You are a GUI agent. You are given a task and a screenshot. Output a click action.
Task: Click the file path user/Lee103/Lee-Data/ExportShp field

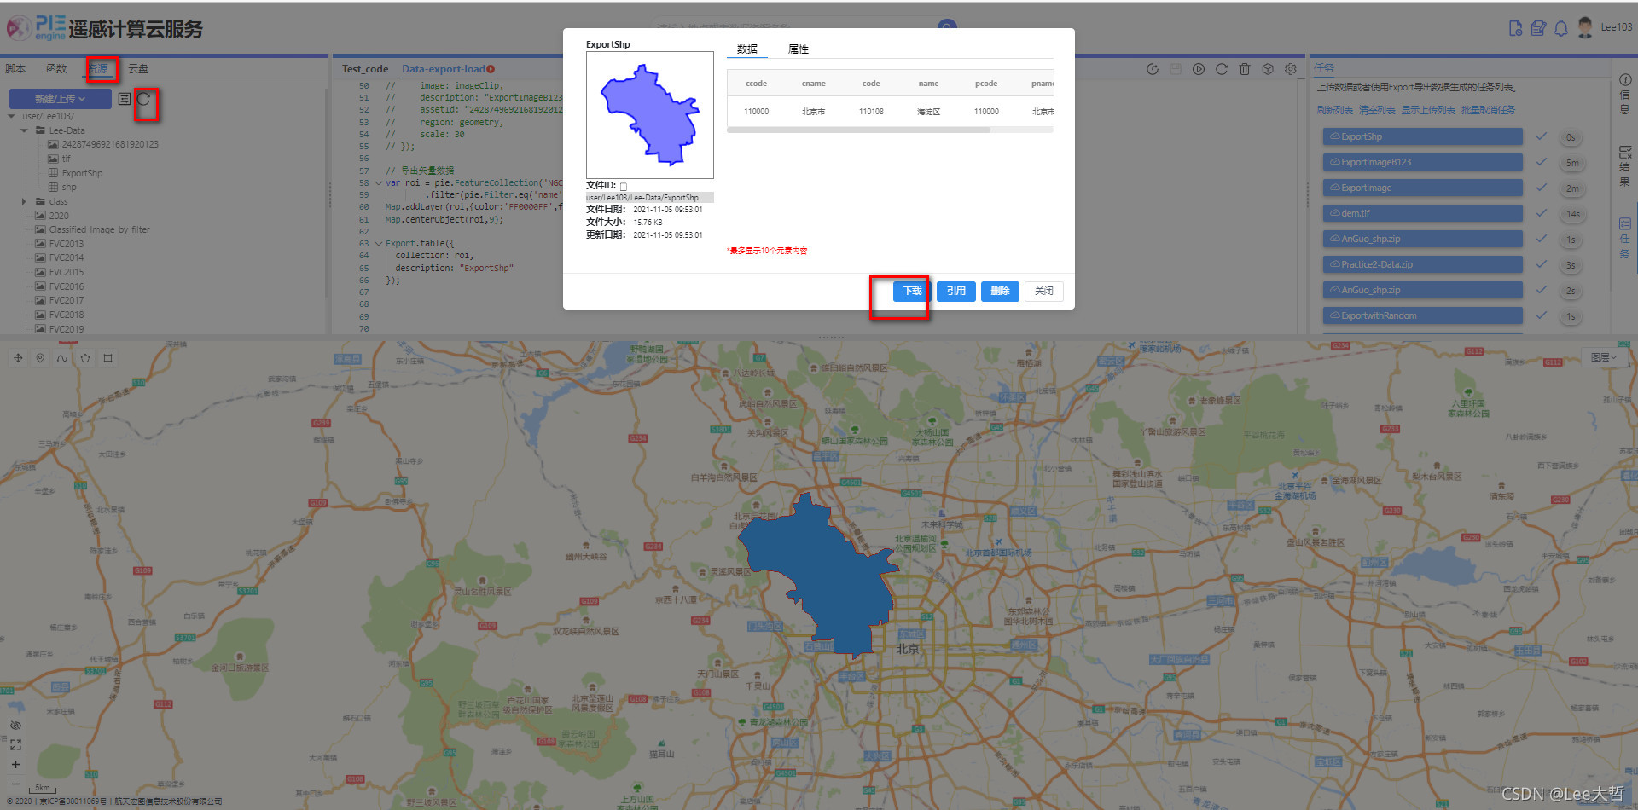pos(650,198)
